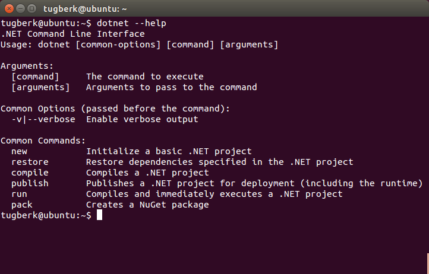The image size is (429, 274).
Task: Minimize the terminal window
Action: (21, 9)
